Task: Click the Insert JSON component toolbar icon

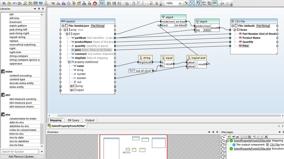Action: click(x=41, y=4)
